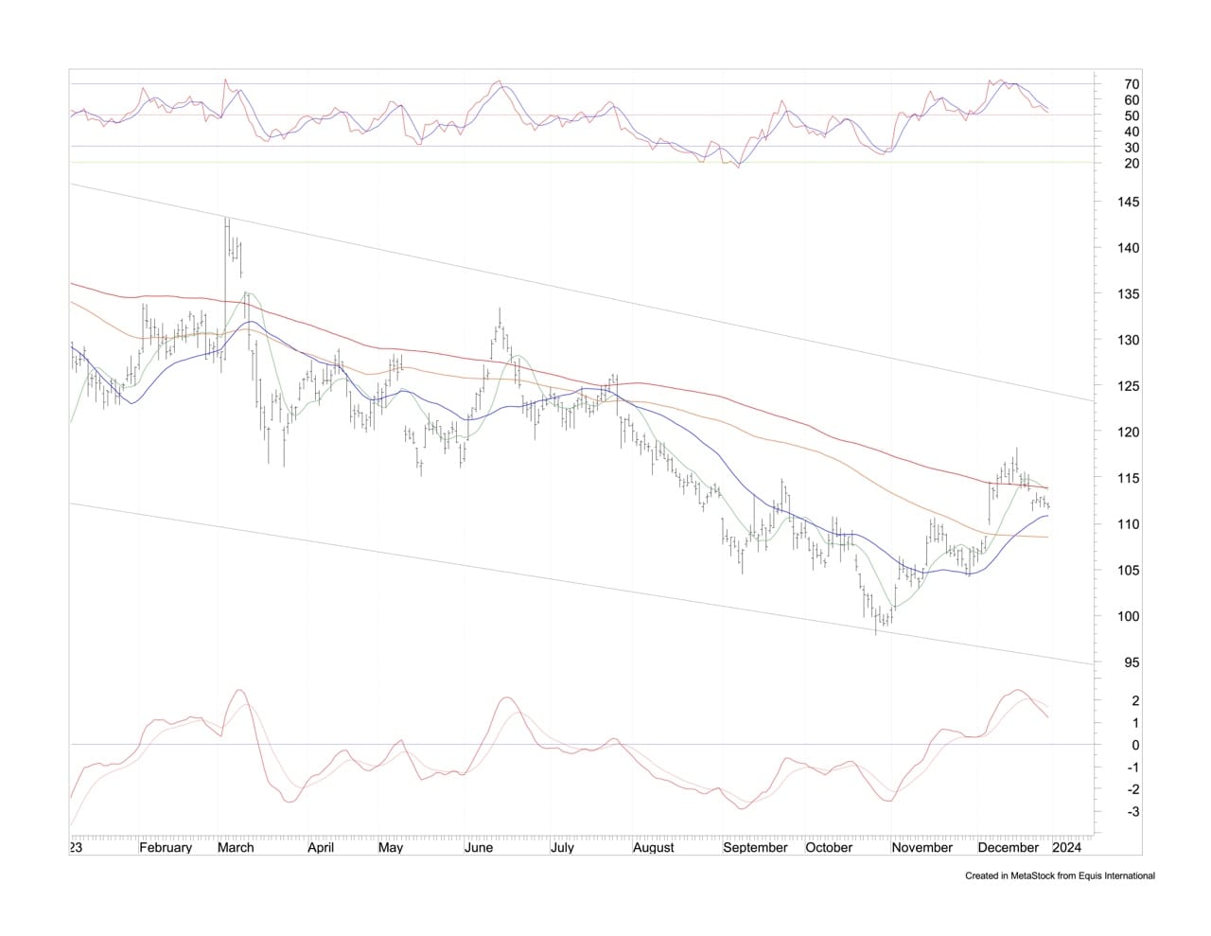The image size is (1211, 936).
Task: Select the March month label
Action: [236, 848]
